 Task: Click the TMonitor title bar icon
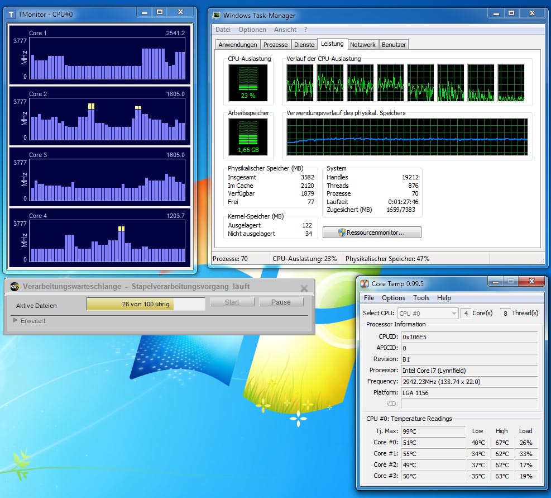tap(11, 15)
